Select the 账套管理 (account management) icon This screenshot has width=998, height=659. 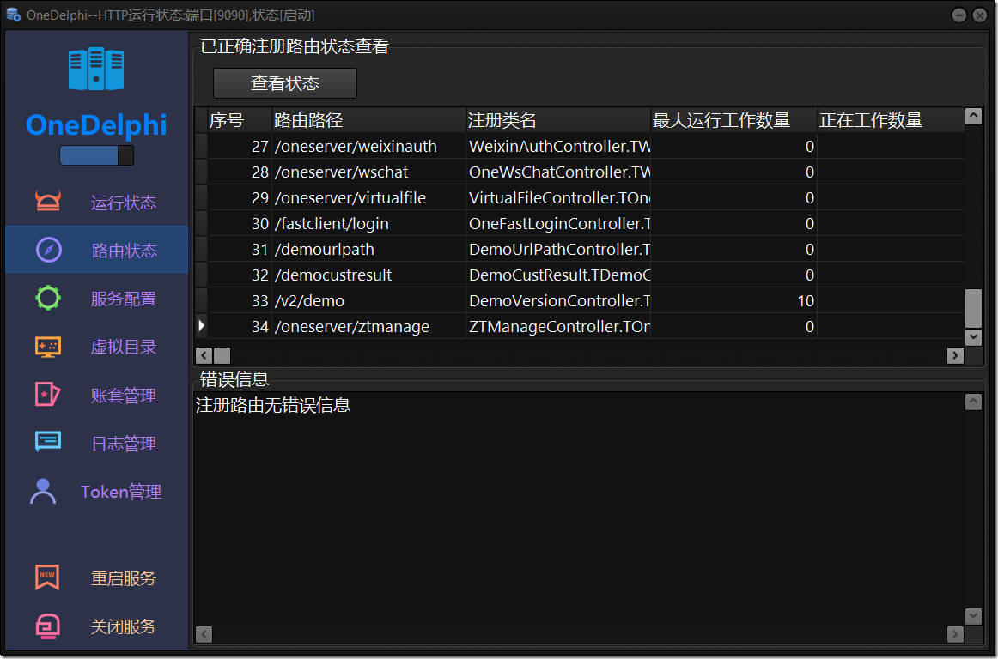coord(50,395)
